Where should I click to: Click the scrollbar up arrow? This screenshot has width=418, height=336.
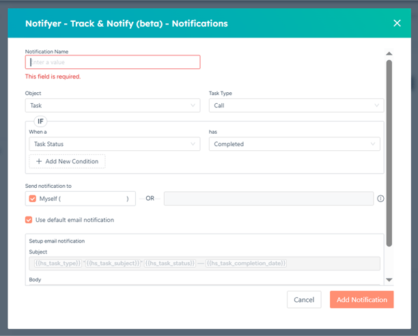click(389, 53)
